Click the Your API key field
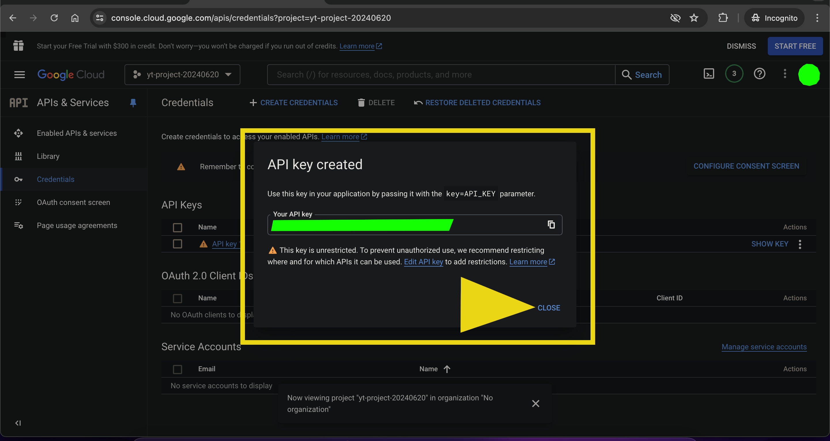This screenshot has height=441, width=830. (415, 225)
